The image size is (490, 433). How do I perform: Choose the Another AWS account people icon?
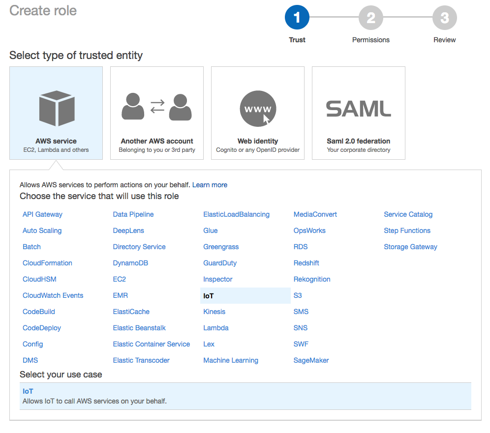click(156, 107)
